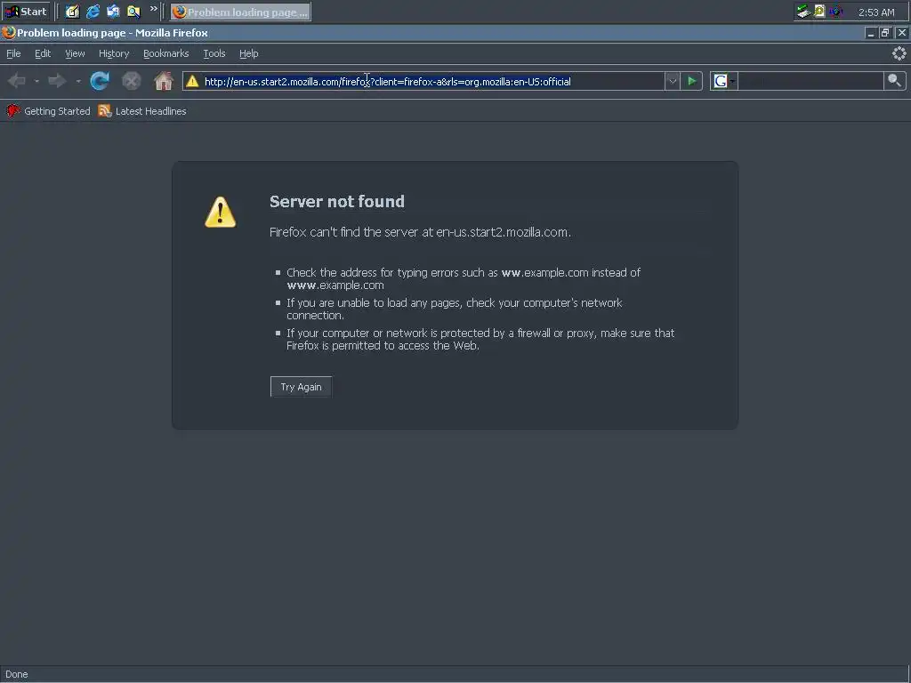Open the History menu

coord(114,53)
